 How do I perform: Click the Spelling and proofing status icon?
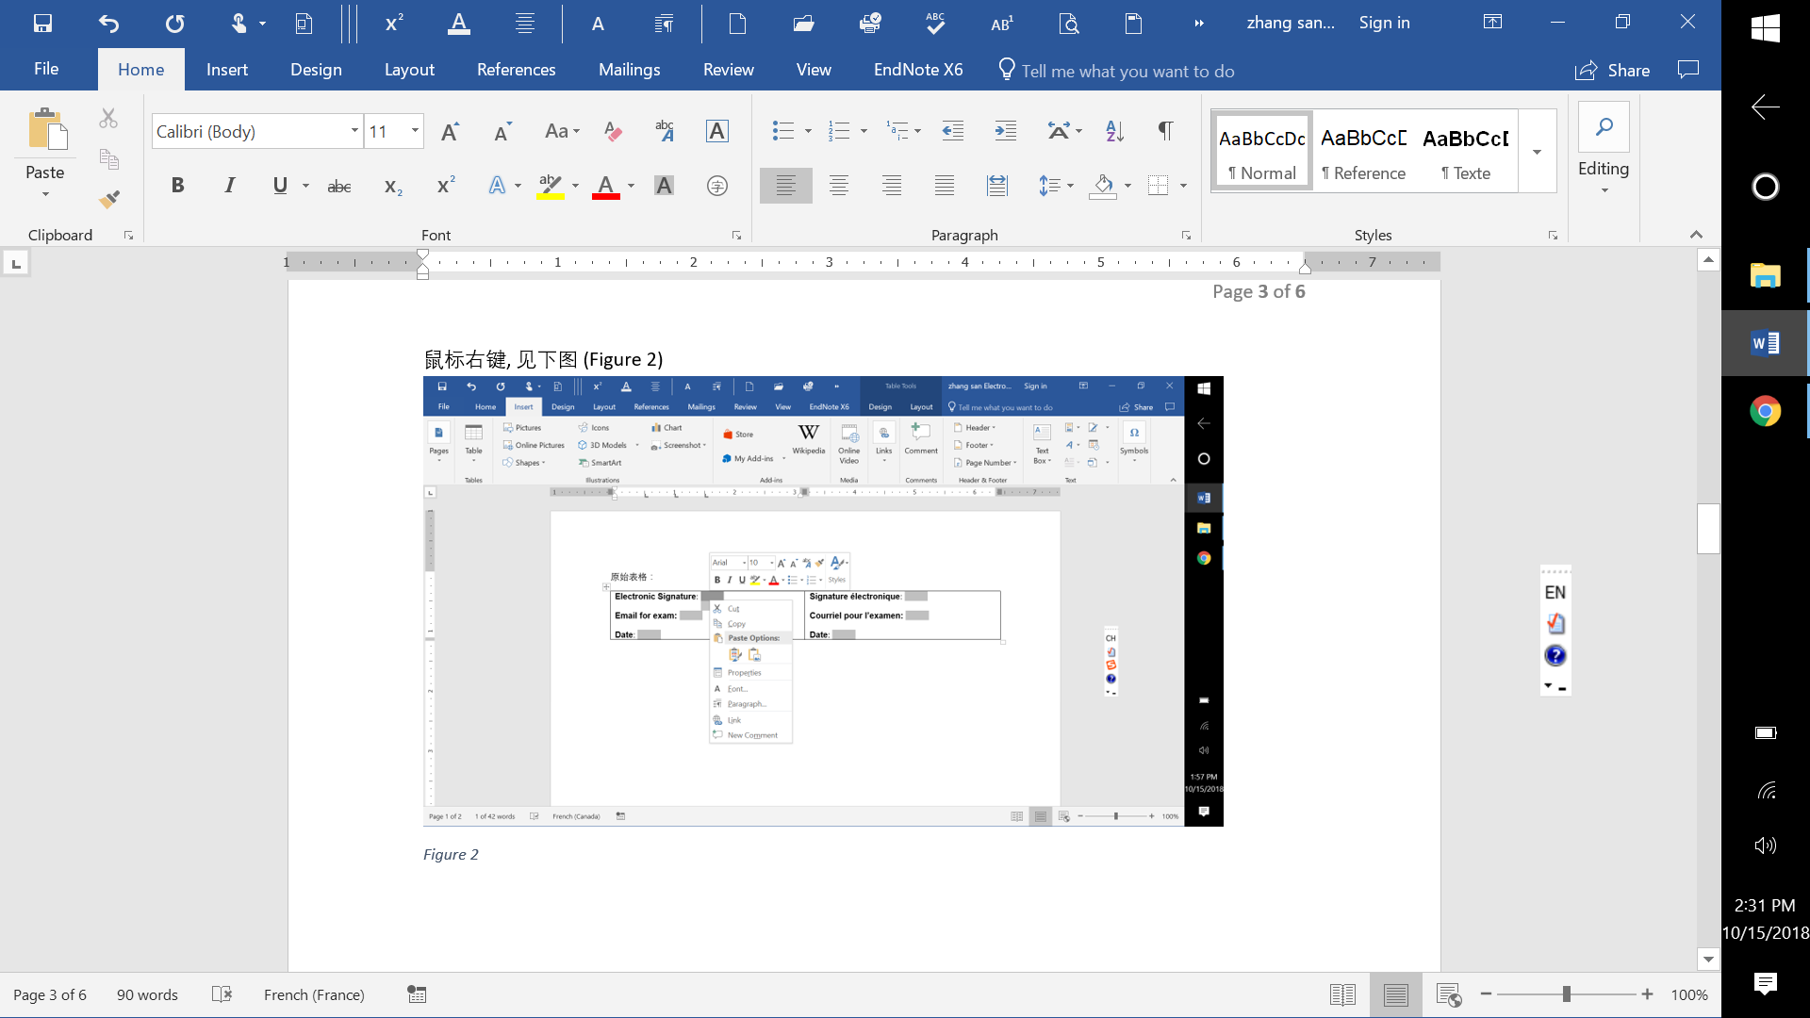222,994
